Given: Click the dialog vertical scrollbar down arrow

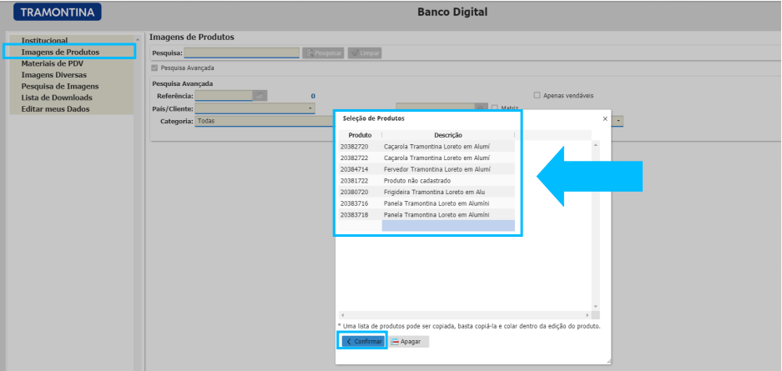Looking at the screenshot, I should (595, 306).
